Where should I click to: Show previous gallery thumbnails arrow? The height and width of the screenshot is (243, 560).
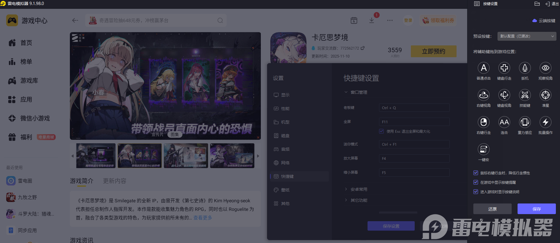73,156
